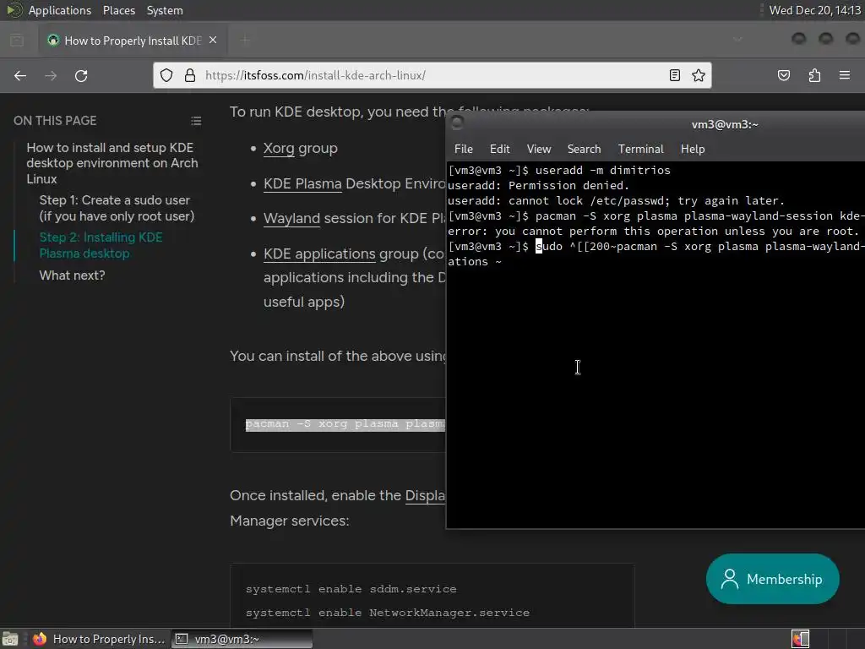Open terminal File menu
865x649 pixels.
tap(464, 149)
